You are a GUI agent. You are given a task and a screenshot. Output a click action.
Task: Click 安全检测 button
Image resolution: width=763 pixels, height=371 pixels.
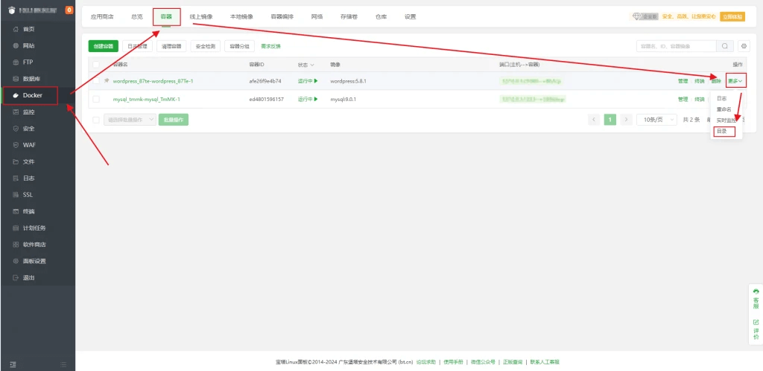[206, 46]
